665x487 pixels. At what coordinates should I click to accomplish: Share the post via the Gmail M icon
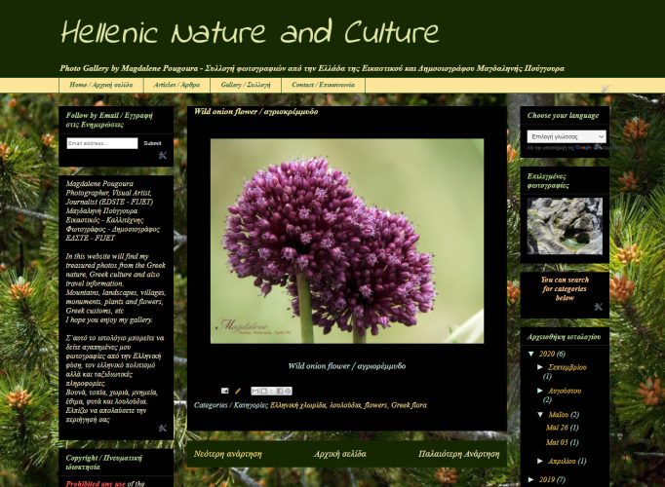click(254, 391)
